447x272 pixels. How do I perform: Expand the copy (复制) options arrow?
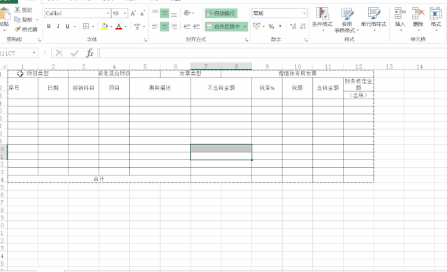[37, 20]
